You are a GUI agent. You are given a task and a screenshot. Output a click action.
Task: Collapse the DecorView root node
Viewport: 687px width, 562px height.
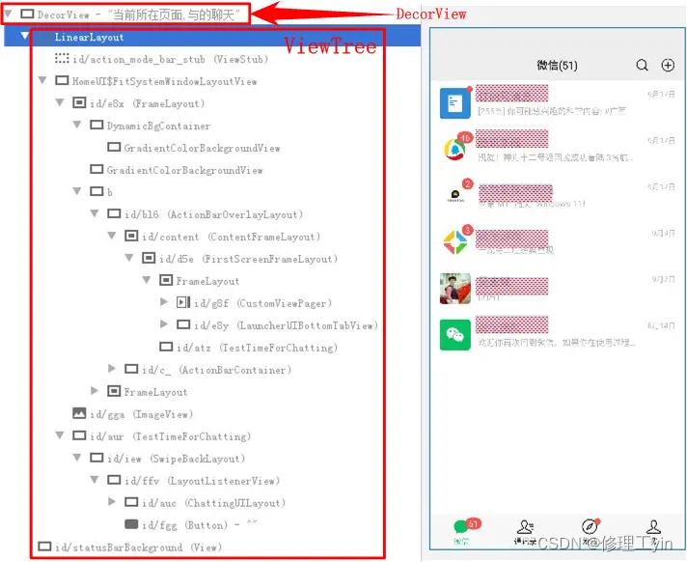pyautogui.click(x=8, y=14)
